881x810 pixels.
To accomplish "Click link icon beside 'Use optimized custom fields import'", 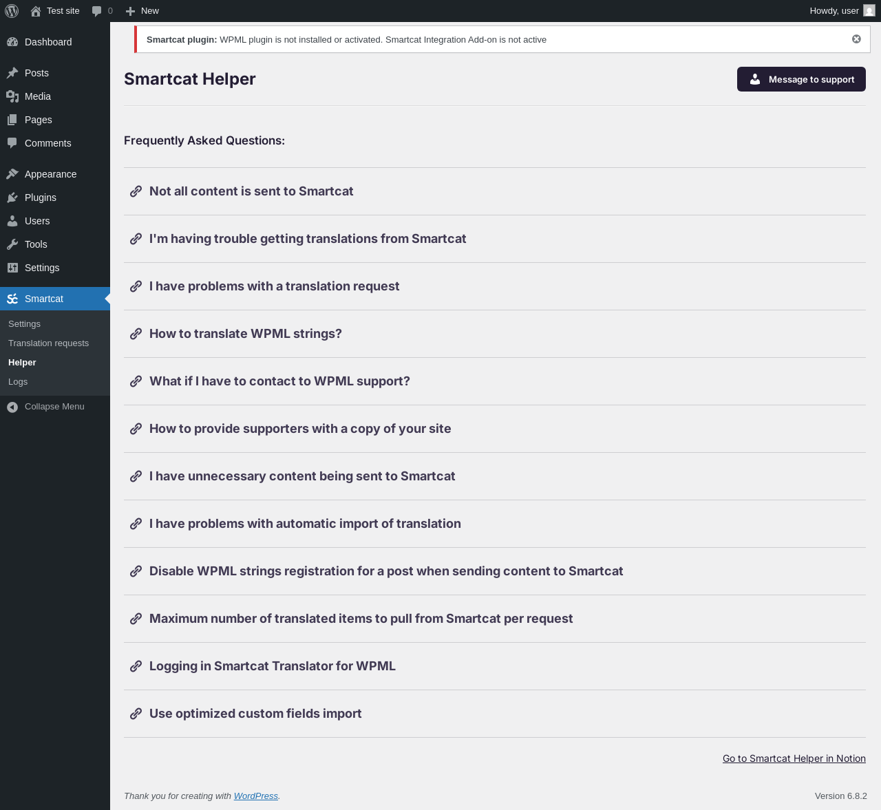I will [136, 714].
